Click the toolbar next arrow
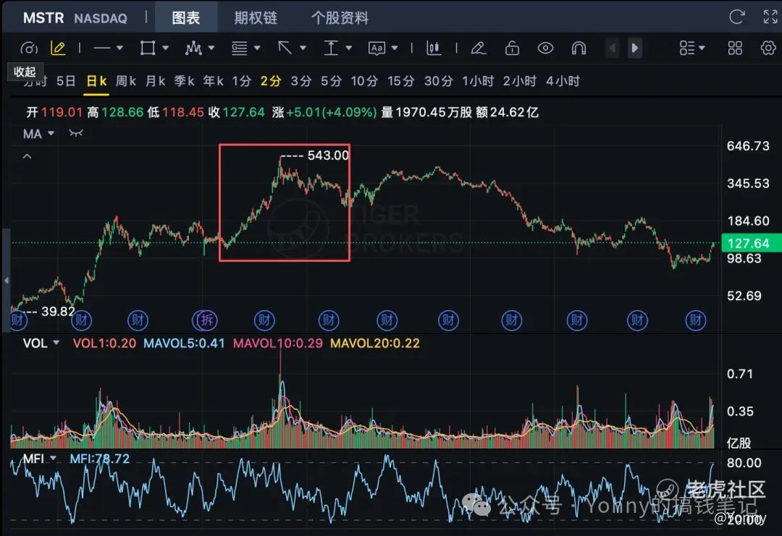The width and height of the screenshot is (782, 536). tap(635, 48)
